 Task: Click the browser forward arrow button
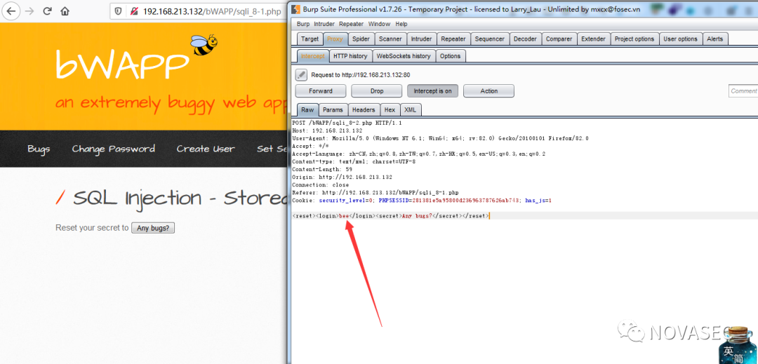(29, 11)
